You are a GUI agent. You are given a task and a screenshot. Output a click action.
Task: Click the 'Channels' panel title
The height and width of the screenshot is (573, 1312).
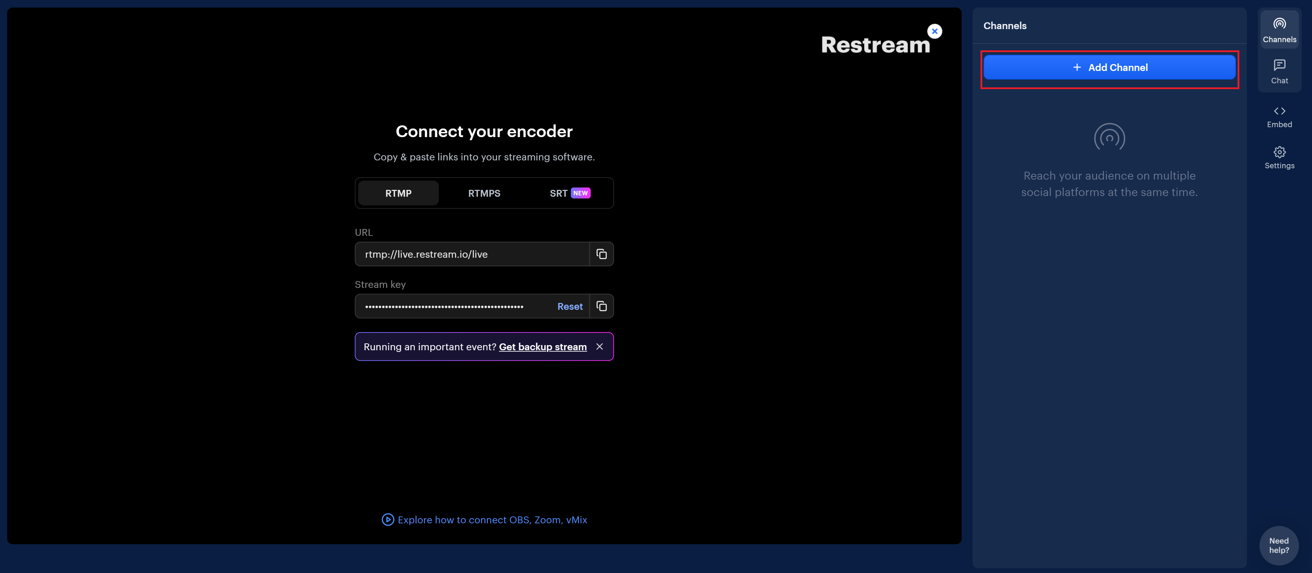pyautogui.click(x=1004, y=25)
